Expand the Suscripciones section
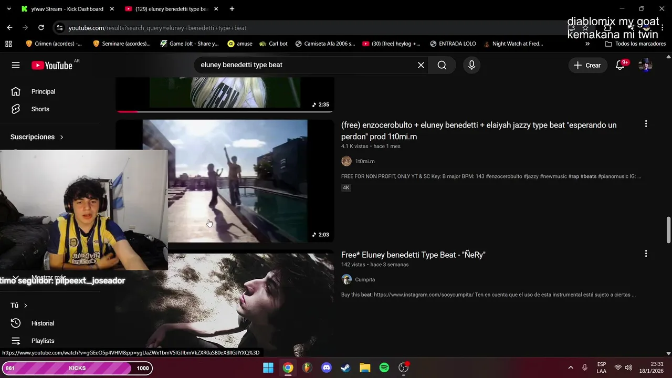Viewport: 672px width, 378px height. pos(37,137)
